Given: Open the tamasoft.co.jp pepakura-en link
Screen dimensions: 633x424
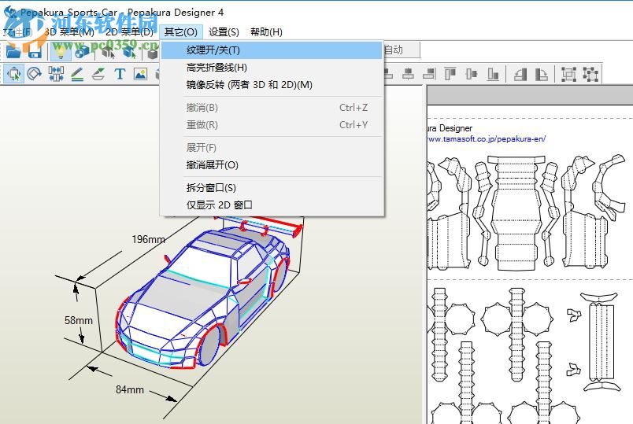Looking at the screenshot, I should click(x=486, y=138).
